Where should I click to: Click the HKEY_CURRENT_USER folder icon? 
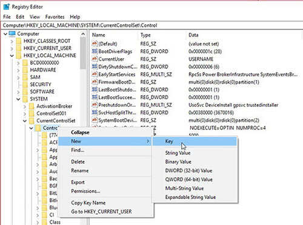point(19,49)
